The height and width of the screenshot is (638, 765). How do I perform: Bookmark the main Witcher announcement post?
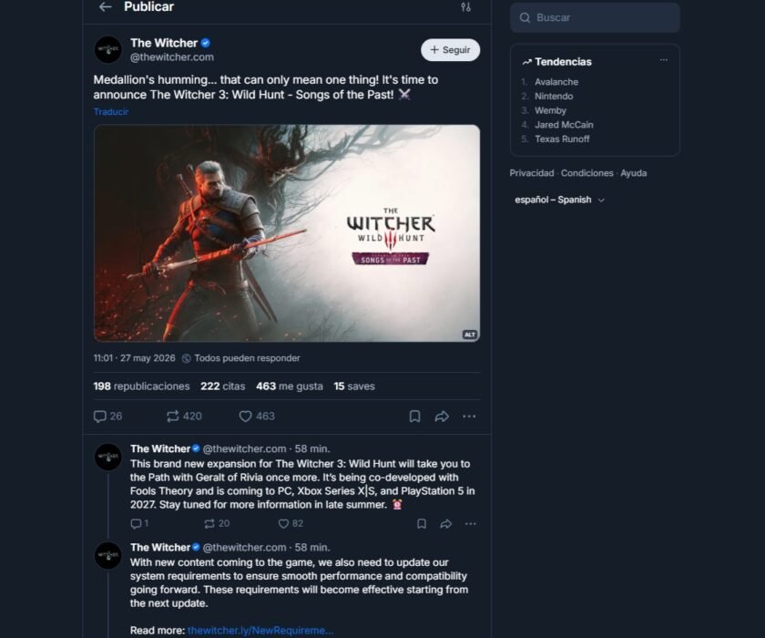coord(414,417)
